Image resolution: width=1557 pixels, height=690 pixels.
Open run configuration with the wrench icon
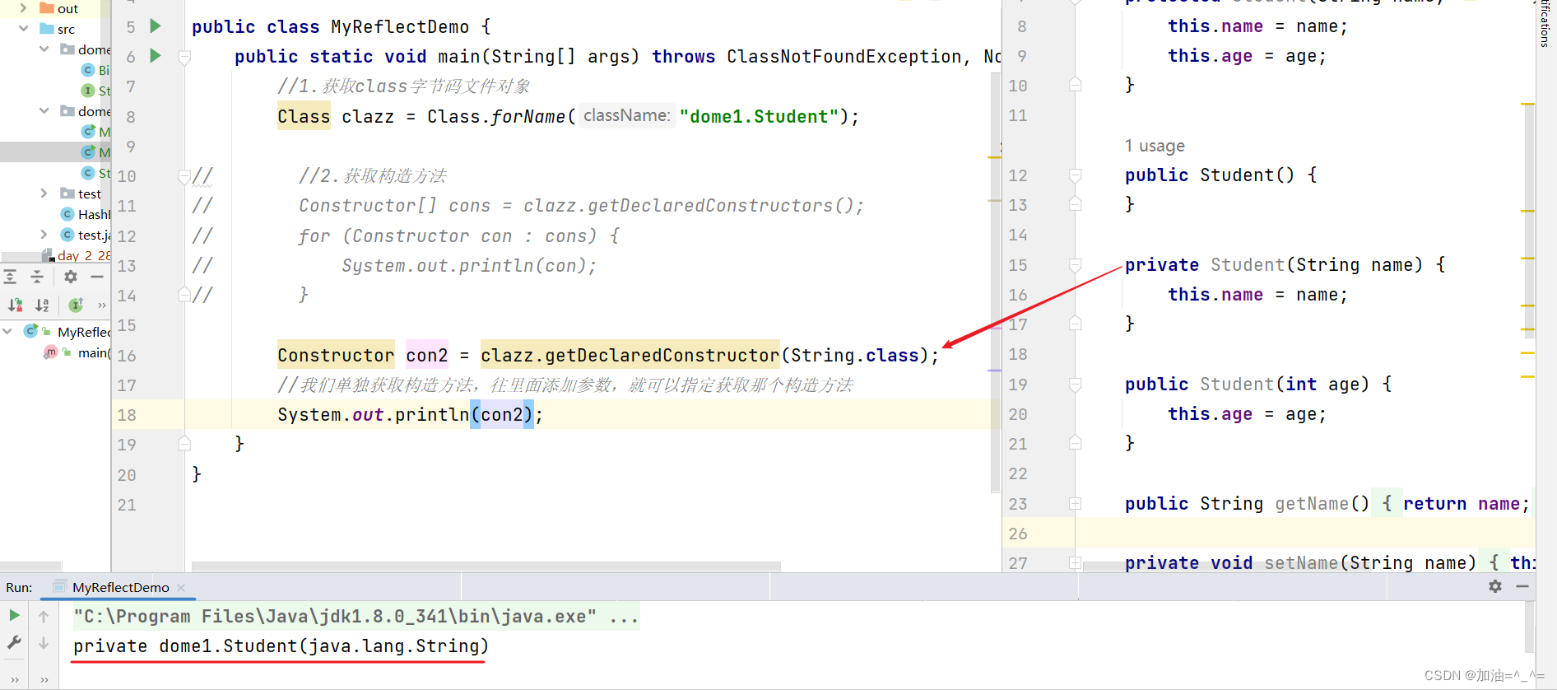click(14, 642)
